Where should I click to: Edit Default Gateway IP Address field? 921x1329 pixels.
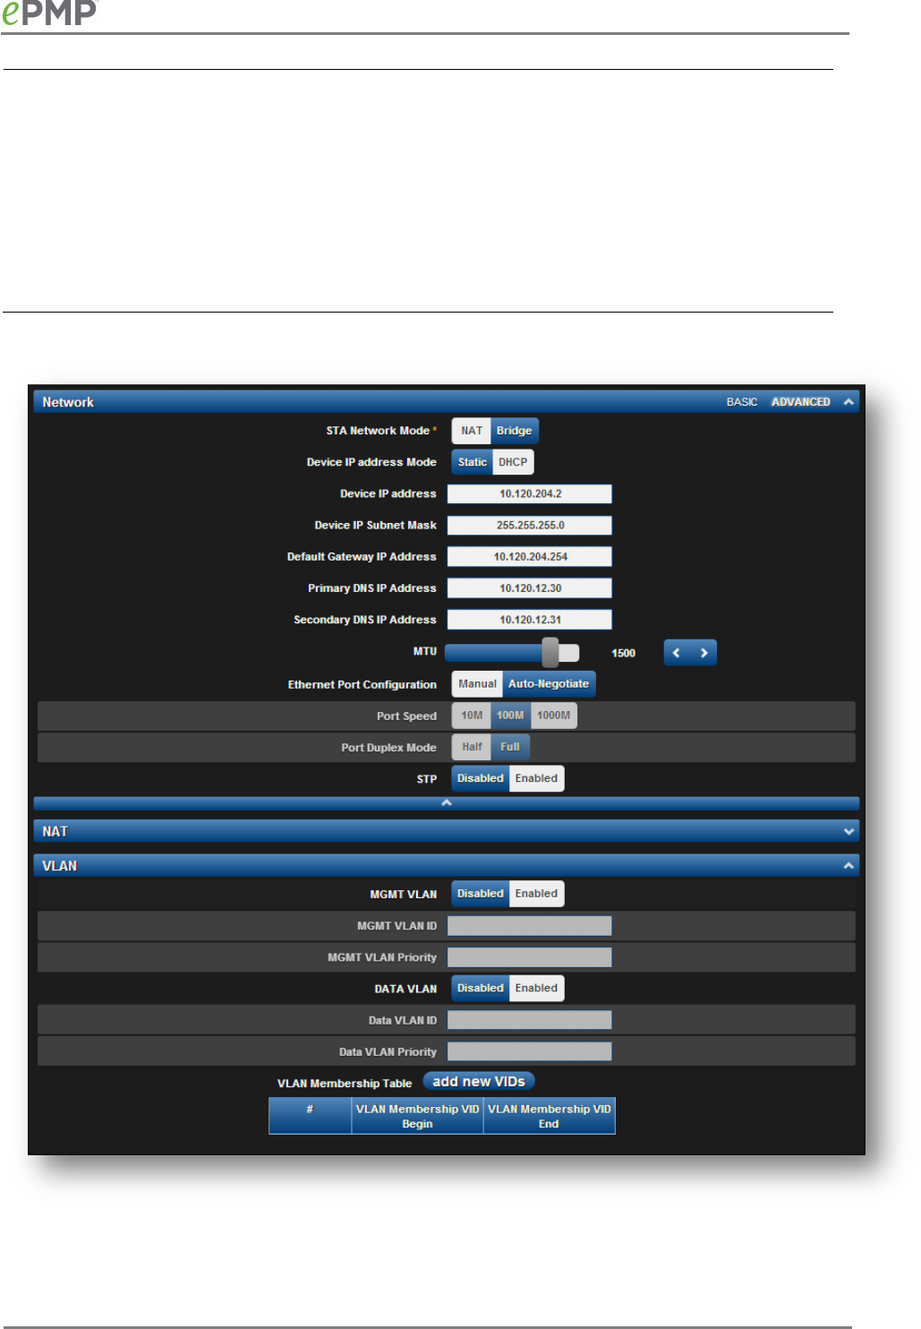pyautogui.click(x=530, y=557)
